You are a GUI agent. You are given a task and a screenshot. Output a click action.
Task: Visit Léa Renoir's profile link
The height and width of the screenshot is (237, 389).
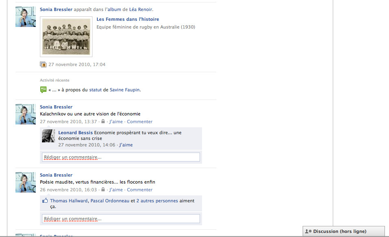141,9
